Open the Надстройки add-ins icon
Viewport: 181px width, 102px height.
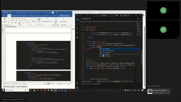[63, 20]
